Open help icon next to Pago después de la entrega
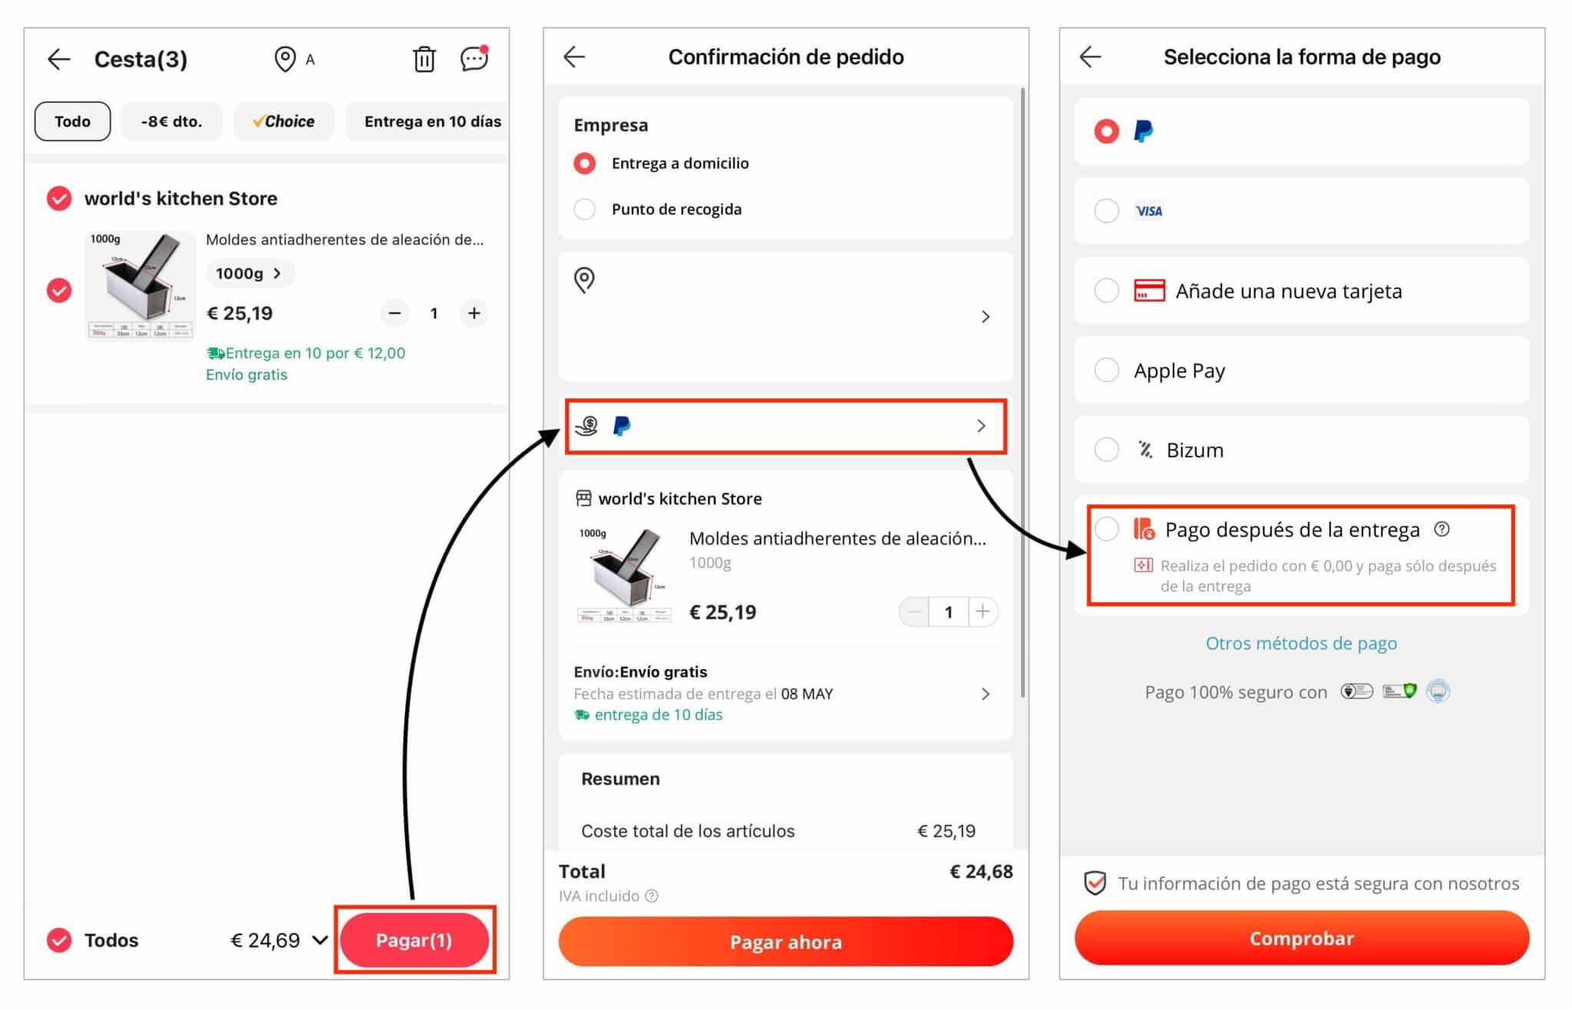Screen dimensions: 1572x1009 (x=1442, y=529)
